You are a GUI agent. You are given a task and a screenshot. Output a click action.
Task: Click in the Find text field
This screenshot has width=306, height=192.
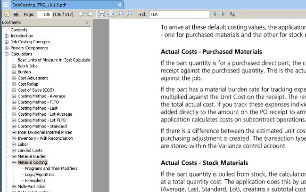(179, 14)
